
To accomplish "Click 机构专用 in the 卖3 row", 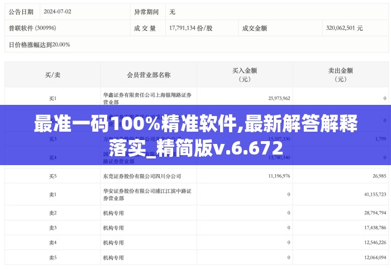I will (x=113, y=228).
